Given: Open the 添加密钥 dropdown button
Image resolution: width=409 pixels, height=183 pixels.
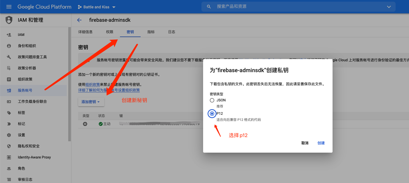Looking at the screenshot, I should coord(91,102).
